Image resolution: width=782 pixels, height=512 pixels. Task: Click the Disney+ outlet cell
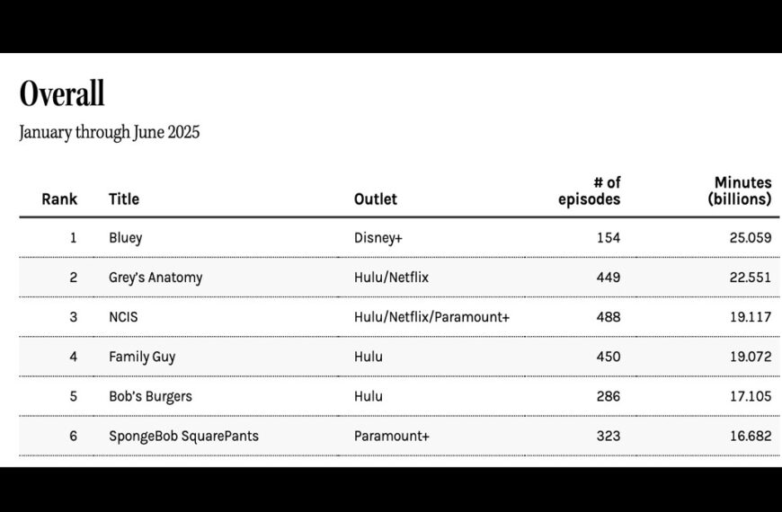coord(379,238)
